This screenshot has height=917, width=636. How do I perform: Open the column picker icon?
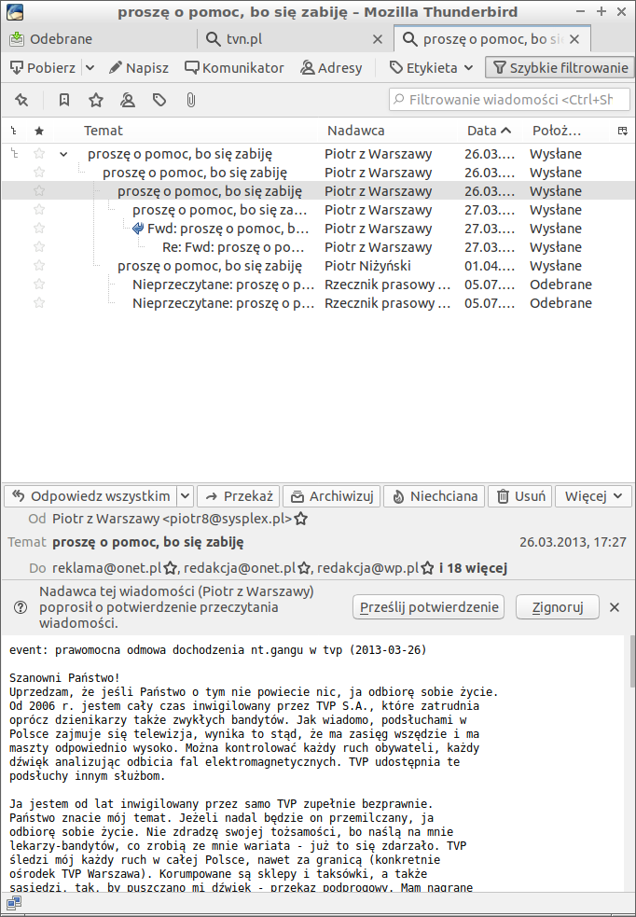coord(623,131)
